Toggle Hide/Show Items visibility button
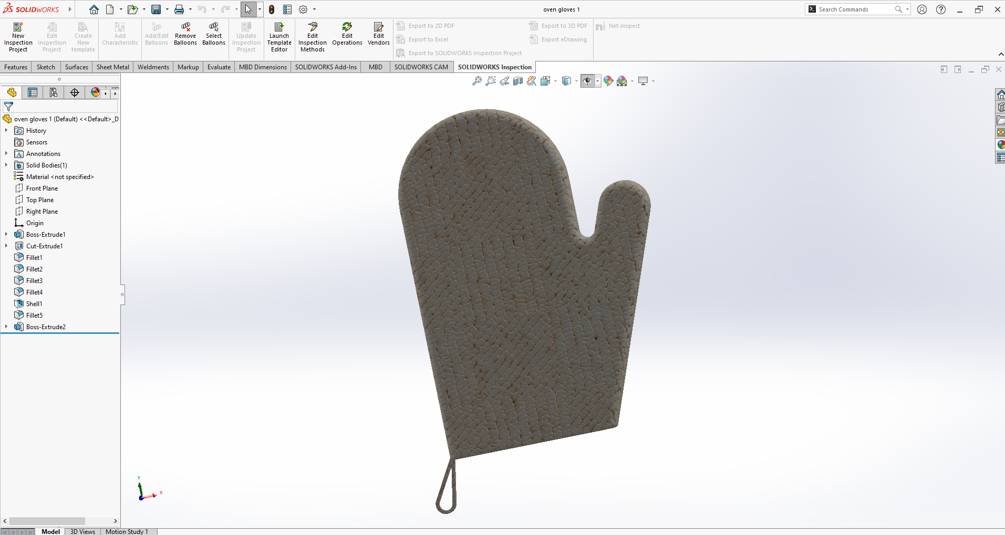The height and width of the screenshot is (535, 1005). [587, 81]
